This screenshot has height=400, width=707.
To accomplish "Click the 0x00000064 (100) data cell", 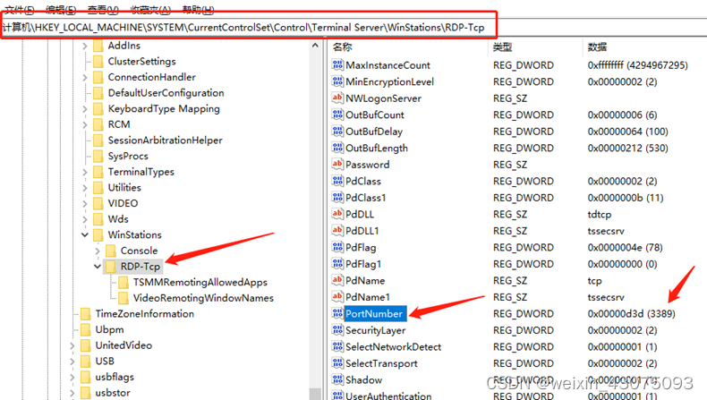I will [x=627, y=132].
